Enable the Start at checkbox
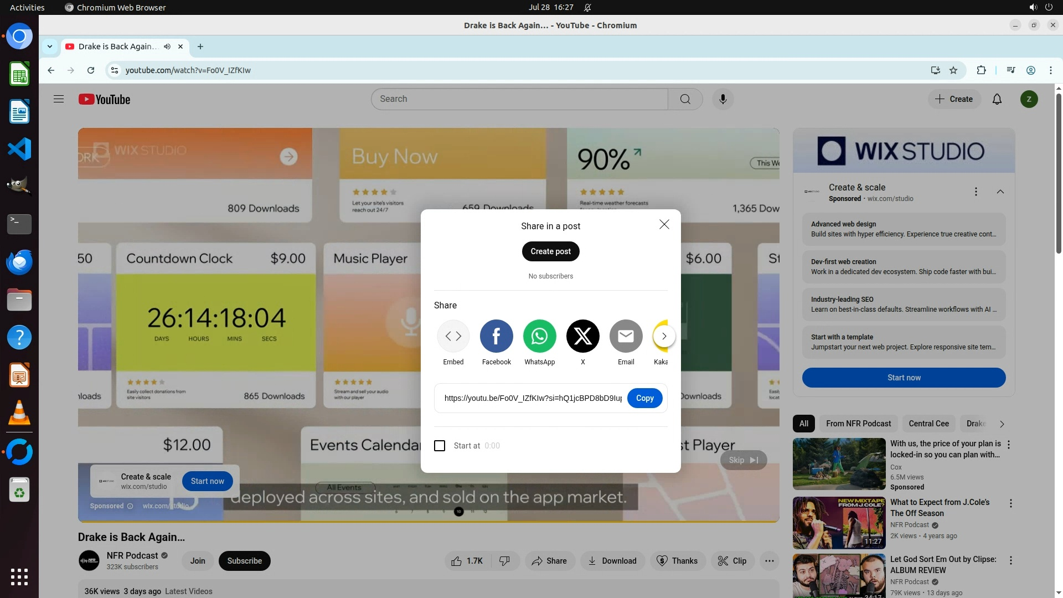 point(440,446)
